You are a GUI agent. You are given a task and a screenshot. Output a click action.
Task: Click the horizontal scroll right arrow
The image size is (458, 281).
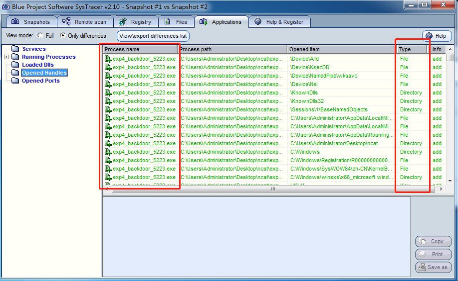pyautogui.click(x=441, y=189)
